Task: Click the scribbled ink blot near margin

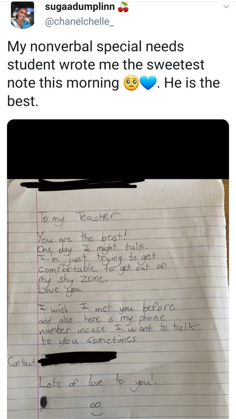Action: click(43, 403)
